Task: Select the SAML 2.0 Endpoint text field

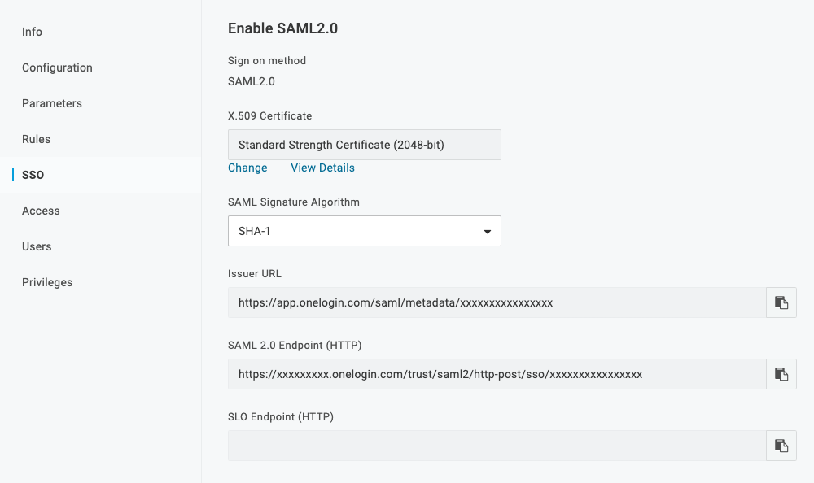Action: click(x=497, y=374)
